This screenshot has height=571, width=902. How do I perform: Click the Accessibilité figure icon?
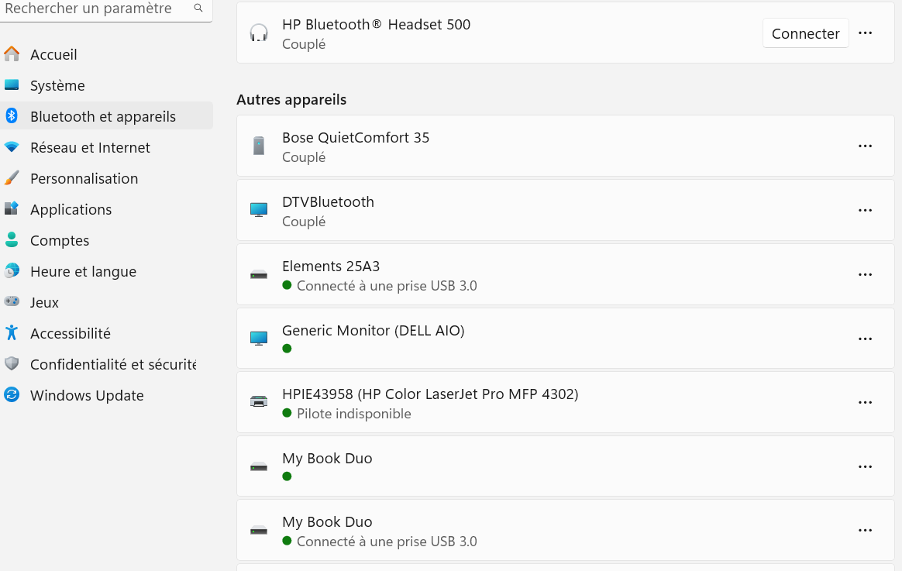[12, 333]
